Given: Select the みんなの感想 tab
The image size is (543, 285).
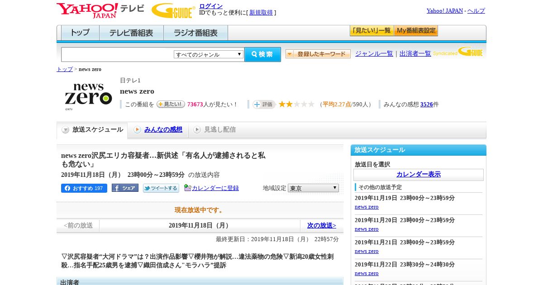Looking at the screenshot, I should 158,130.
